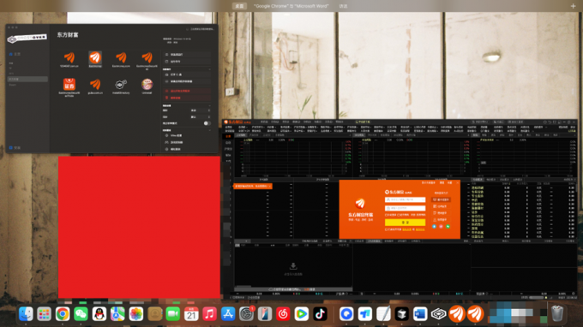This screenshot has height=327, width=583.
Task: Click the download arrow icon in lower Eastmoney panel
Action: pos(293,265)
